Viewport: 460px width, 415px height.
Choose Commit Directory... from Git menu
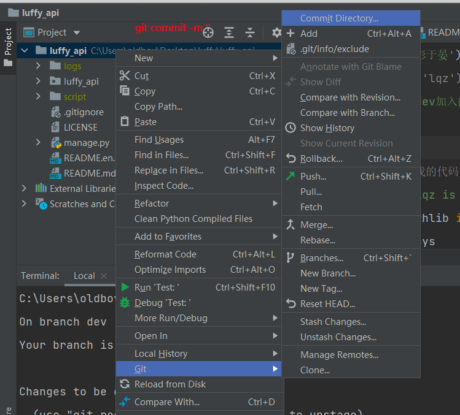point(351,18)
